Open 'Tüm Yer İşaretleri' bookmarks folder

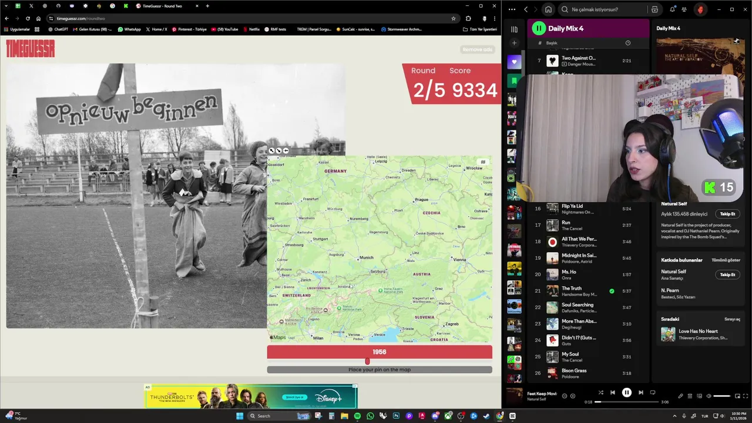pyautogui.click(x=479, y=29)
